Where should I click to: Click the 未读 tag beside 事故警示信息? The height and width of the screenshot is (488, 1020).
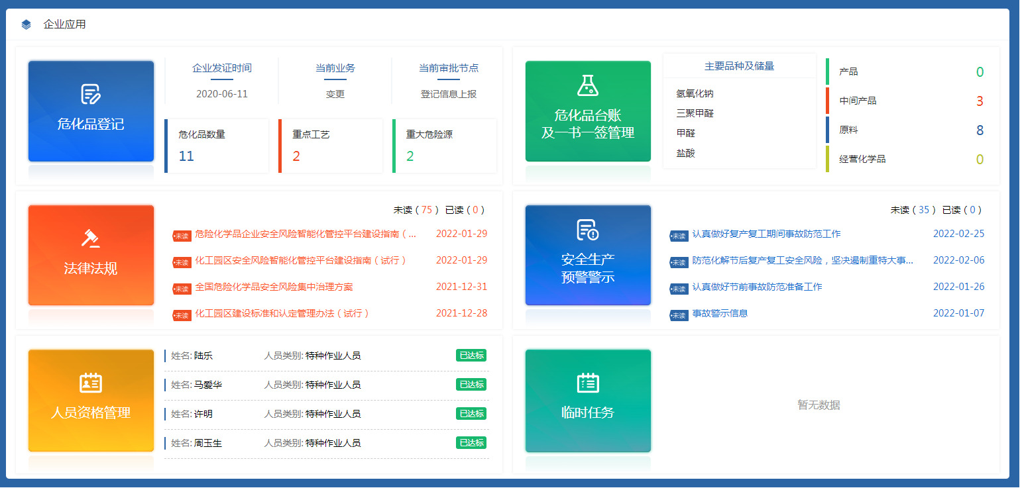(679, 315)
